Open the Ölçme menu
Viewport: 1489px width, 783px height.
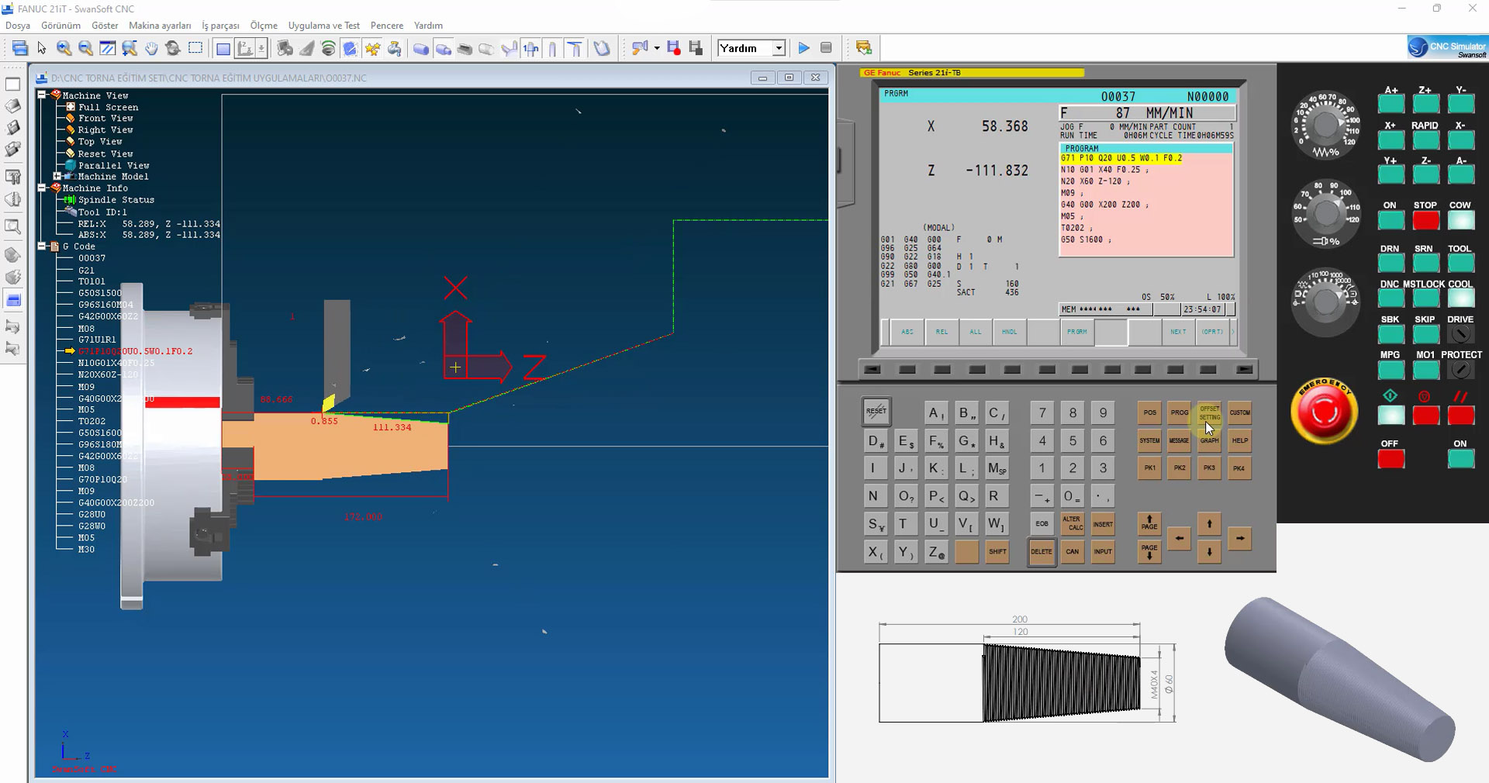tap(264, 26)
